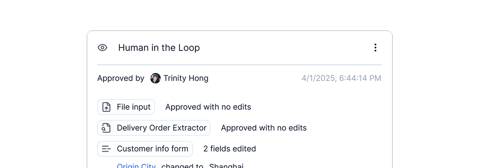Click the Human in the Loop title
The width and height of the screenshot is (479, 168).
[x=159, y=47]
